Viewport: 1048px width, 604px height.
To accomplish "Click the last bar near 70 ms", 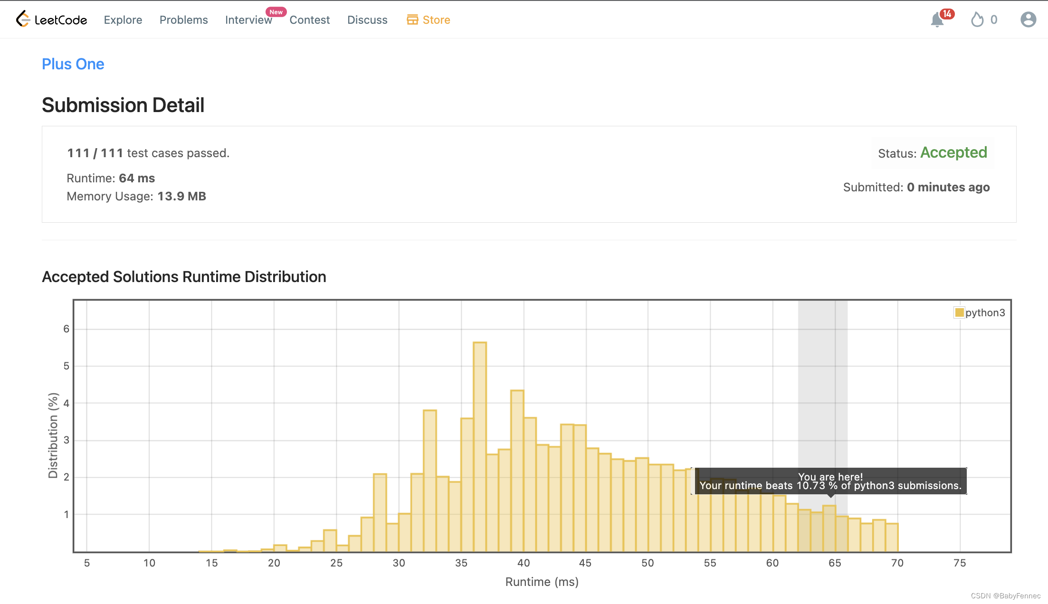I will pyautogui.click(x=892, y=538).
